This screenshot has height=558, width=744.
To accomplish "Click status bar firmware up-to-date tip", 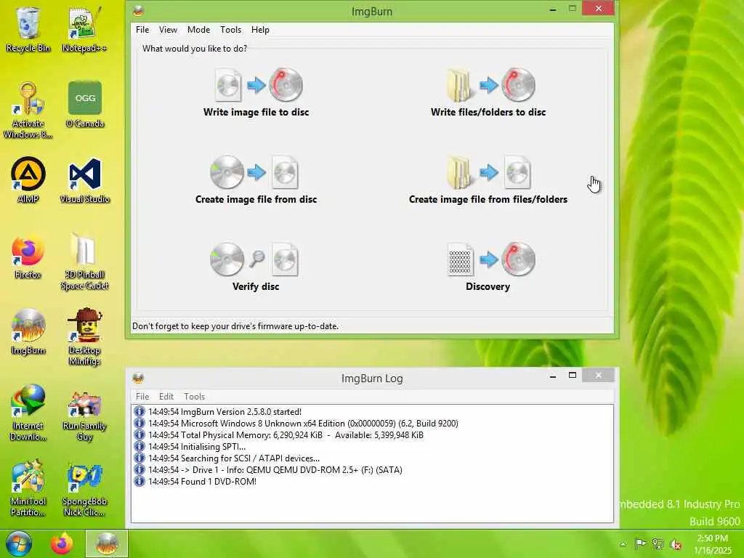I will (235, 326).
